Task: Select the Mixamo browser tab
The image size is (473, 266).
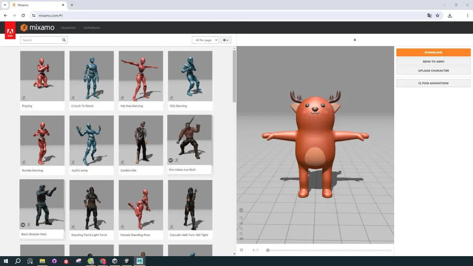Action: [38, 5]
